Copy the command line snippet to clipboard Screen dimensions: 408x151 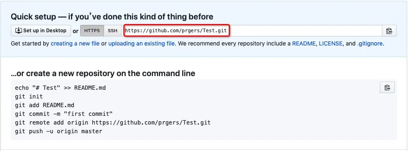tap(387, 87)
